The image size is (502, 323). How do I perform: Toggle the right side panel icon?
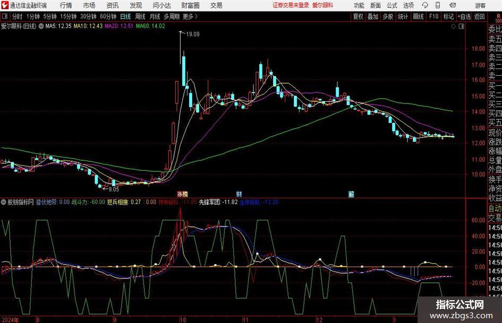461,27
